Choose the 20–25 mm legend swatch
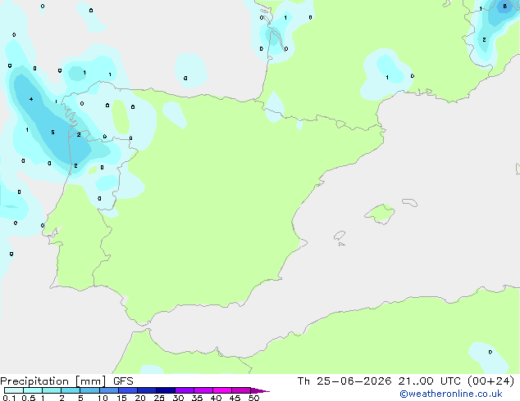520x401 pixels. click(147, 390)
